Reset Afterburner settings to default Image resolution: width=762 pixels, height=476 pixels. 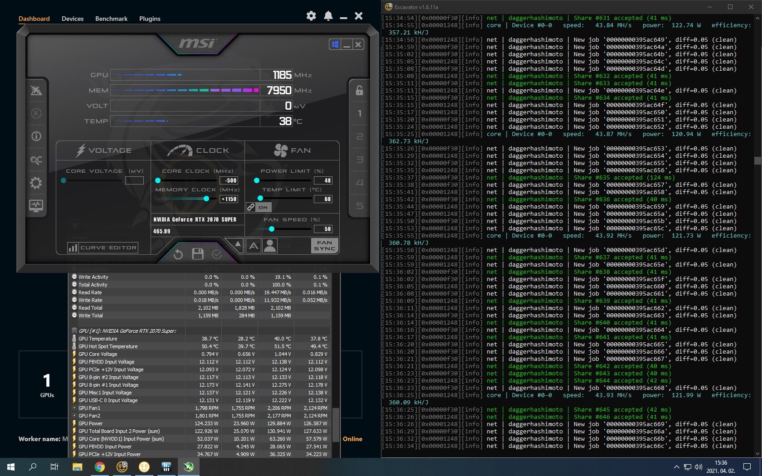click(178, 254)
